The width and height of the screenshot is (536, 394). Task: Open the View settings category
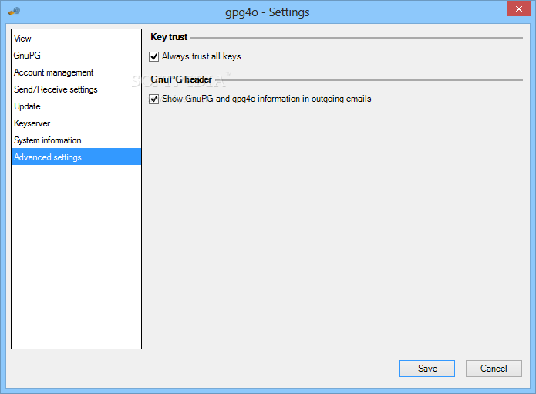[76, 39]
